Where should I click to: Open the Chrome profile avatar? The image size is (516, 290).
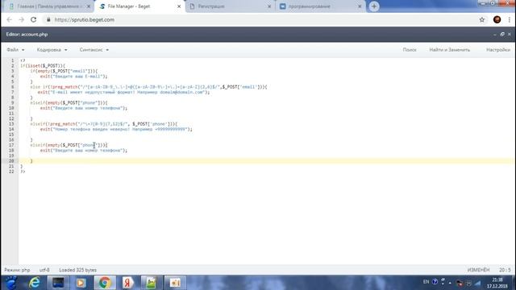tap(497, 19)
